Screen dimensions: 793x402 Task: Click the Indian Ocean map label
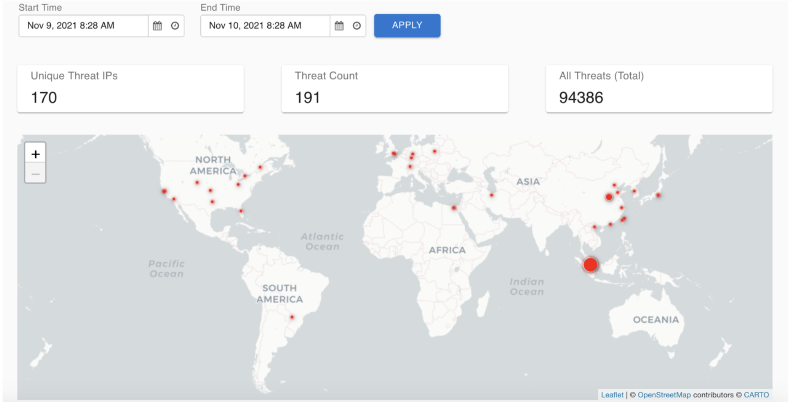[527, 287]
